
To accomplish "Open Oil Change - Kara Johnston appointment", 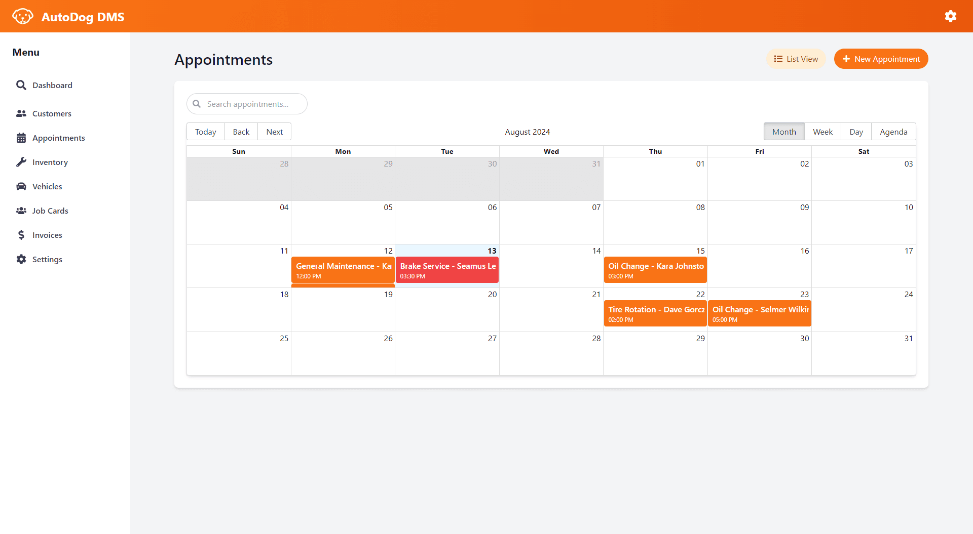I will [655, 270].
